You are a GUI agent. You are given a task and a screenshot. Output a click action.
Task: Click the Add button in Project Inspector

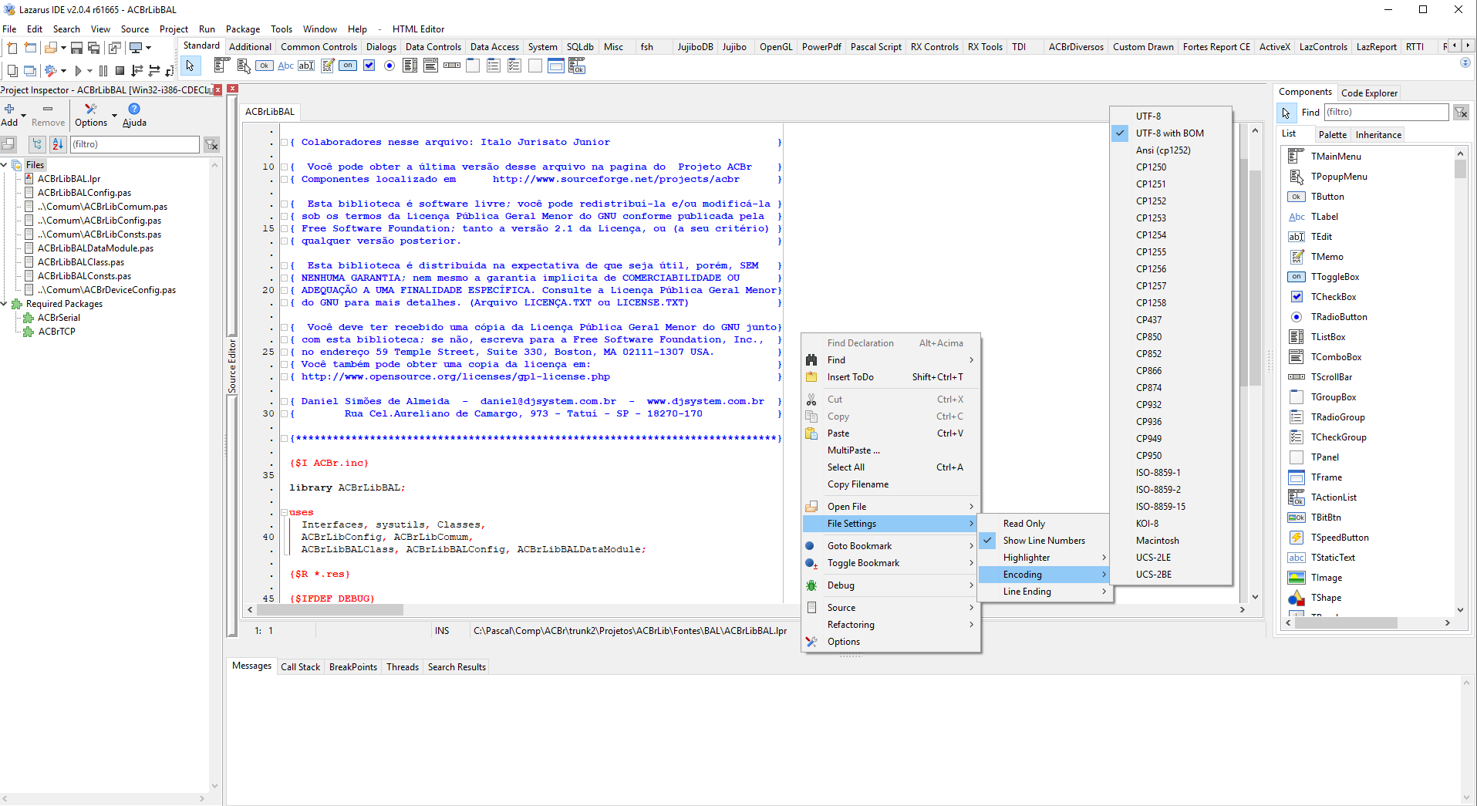[9, 114]
